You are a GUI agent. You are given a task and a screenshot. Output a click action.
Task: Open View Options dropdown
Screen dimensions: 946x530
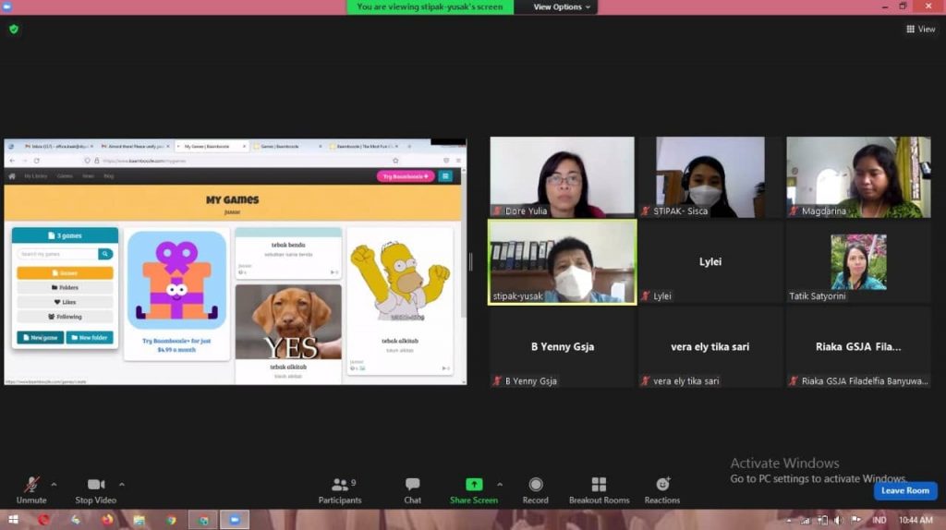click(561, 7)
